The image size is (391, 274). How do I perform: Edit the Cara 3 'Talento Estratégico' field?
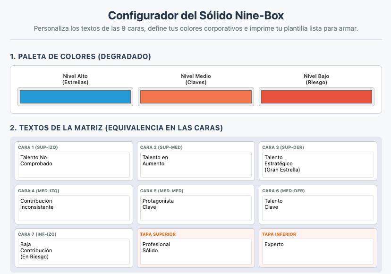(318, 165)
